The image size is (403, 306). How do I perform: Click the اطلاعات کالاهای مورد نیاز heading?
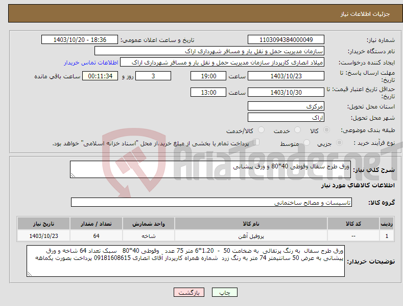(x=358, y=185)
